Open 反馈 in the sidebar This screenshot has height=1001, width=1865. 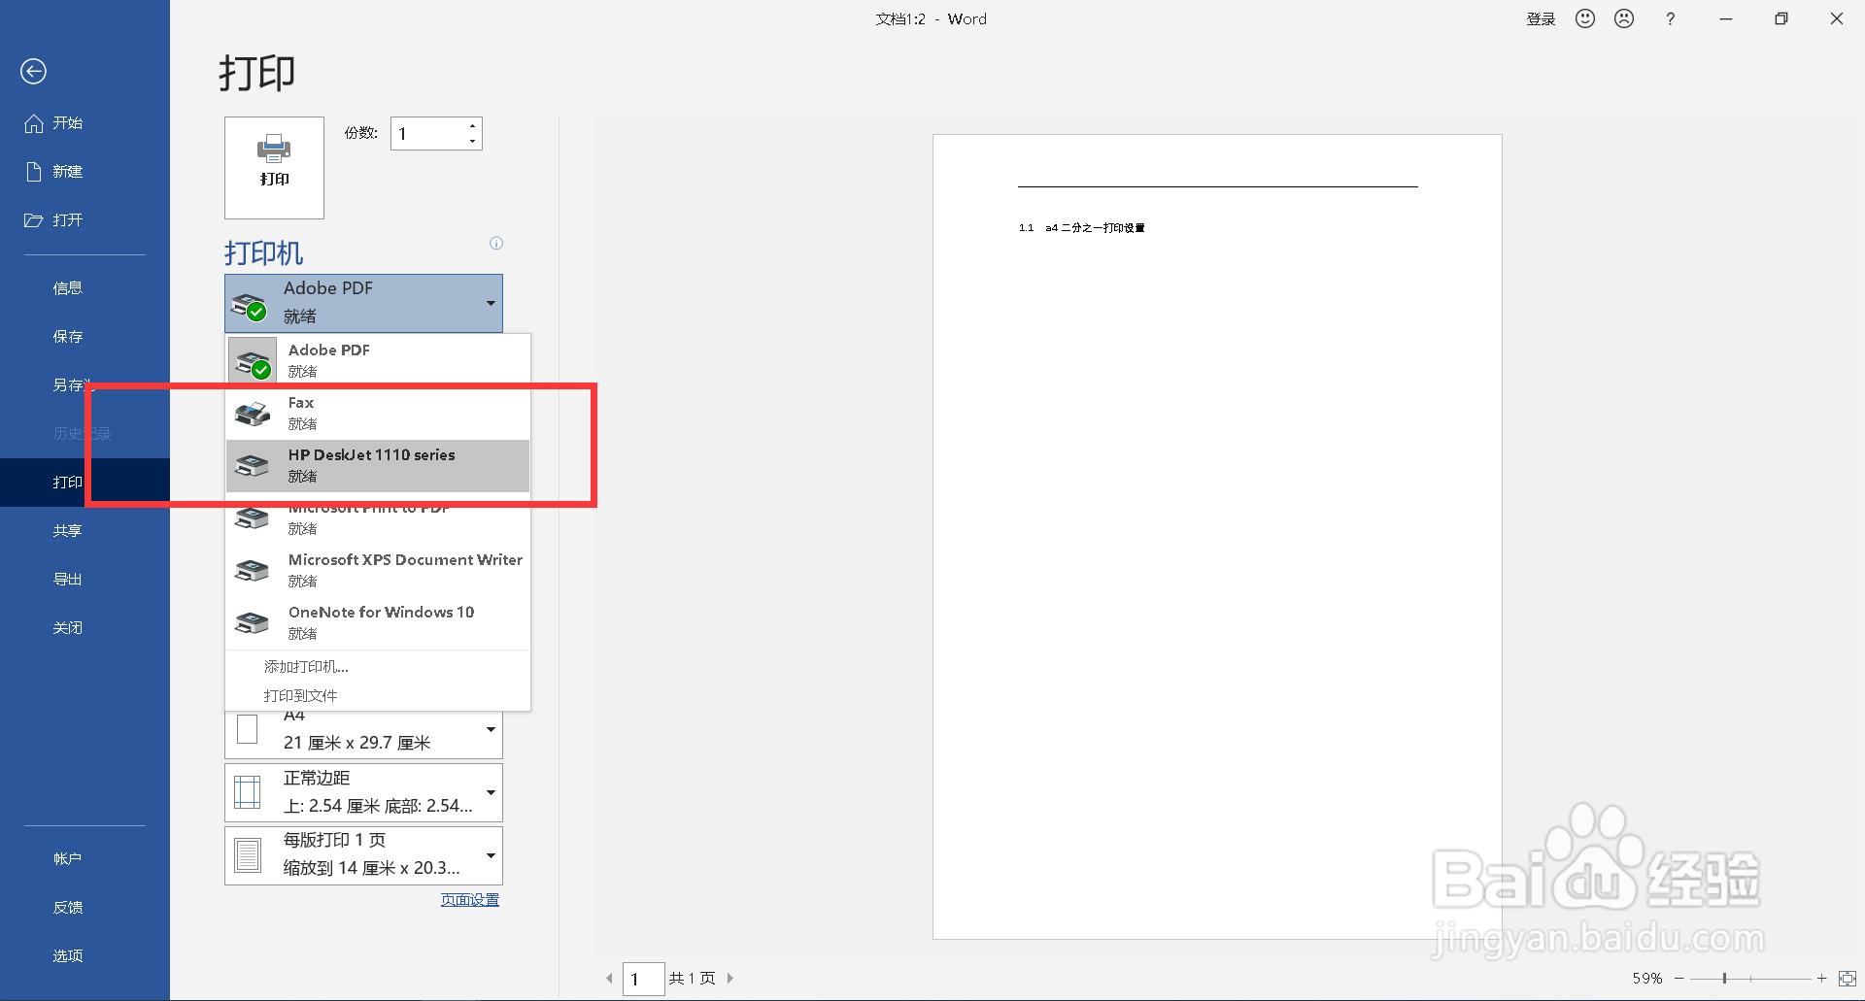point(68,908)
